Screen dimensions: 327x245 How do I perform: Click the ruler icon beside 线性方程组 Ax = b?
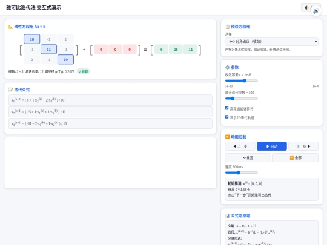coord(10,27)
